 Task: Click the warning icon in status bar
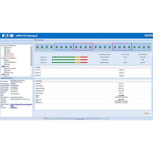point(45,119)
